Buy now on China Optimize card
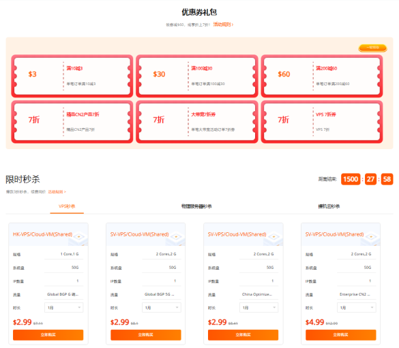399x348 pixels. pos(243,335)
